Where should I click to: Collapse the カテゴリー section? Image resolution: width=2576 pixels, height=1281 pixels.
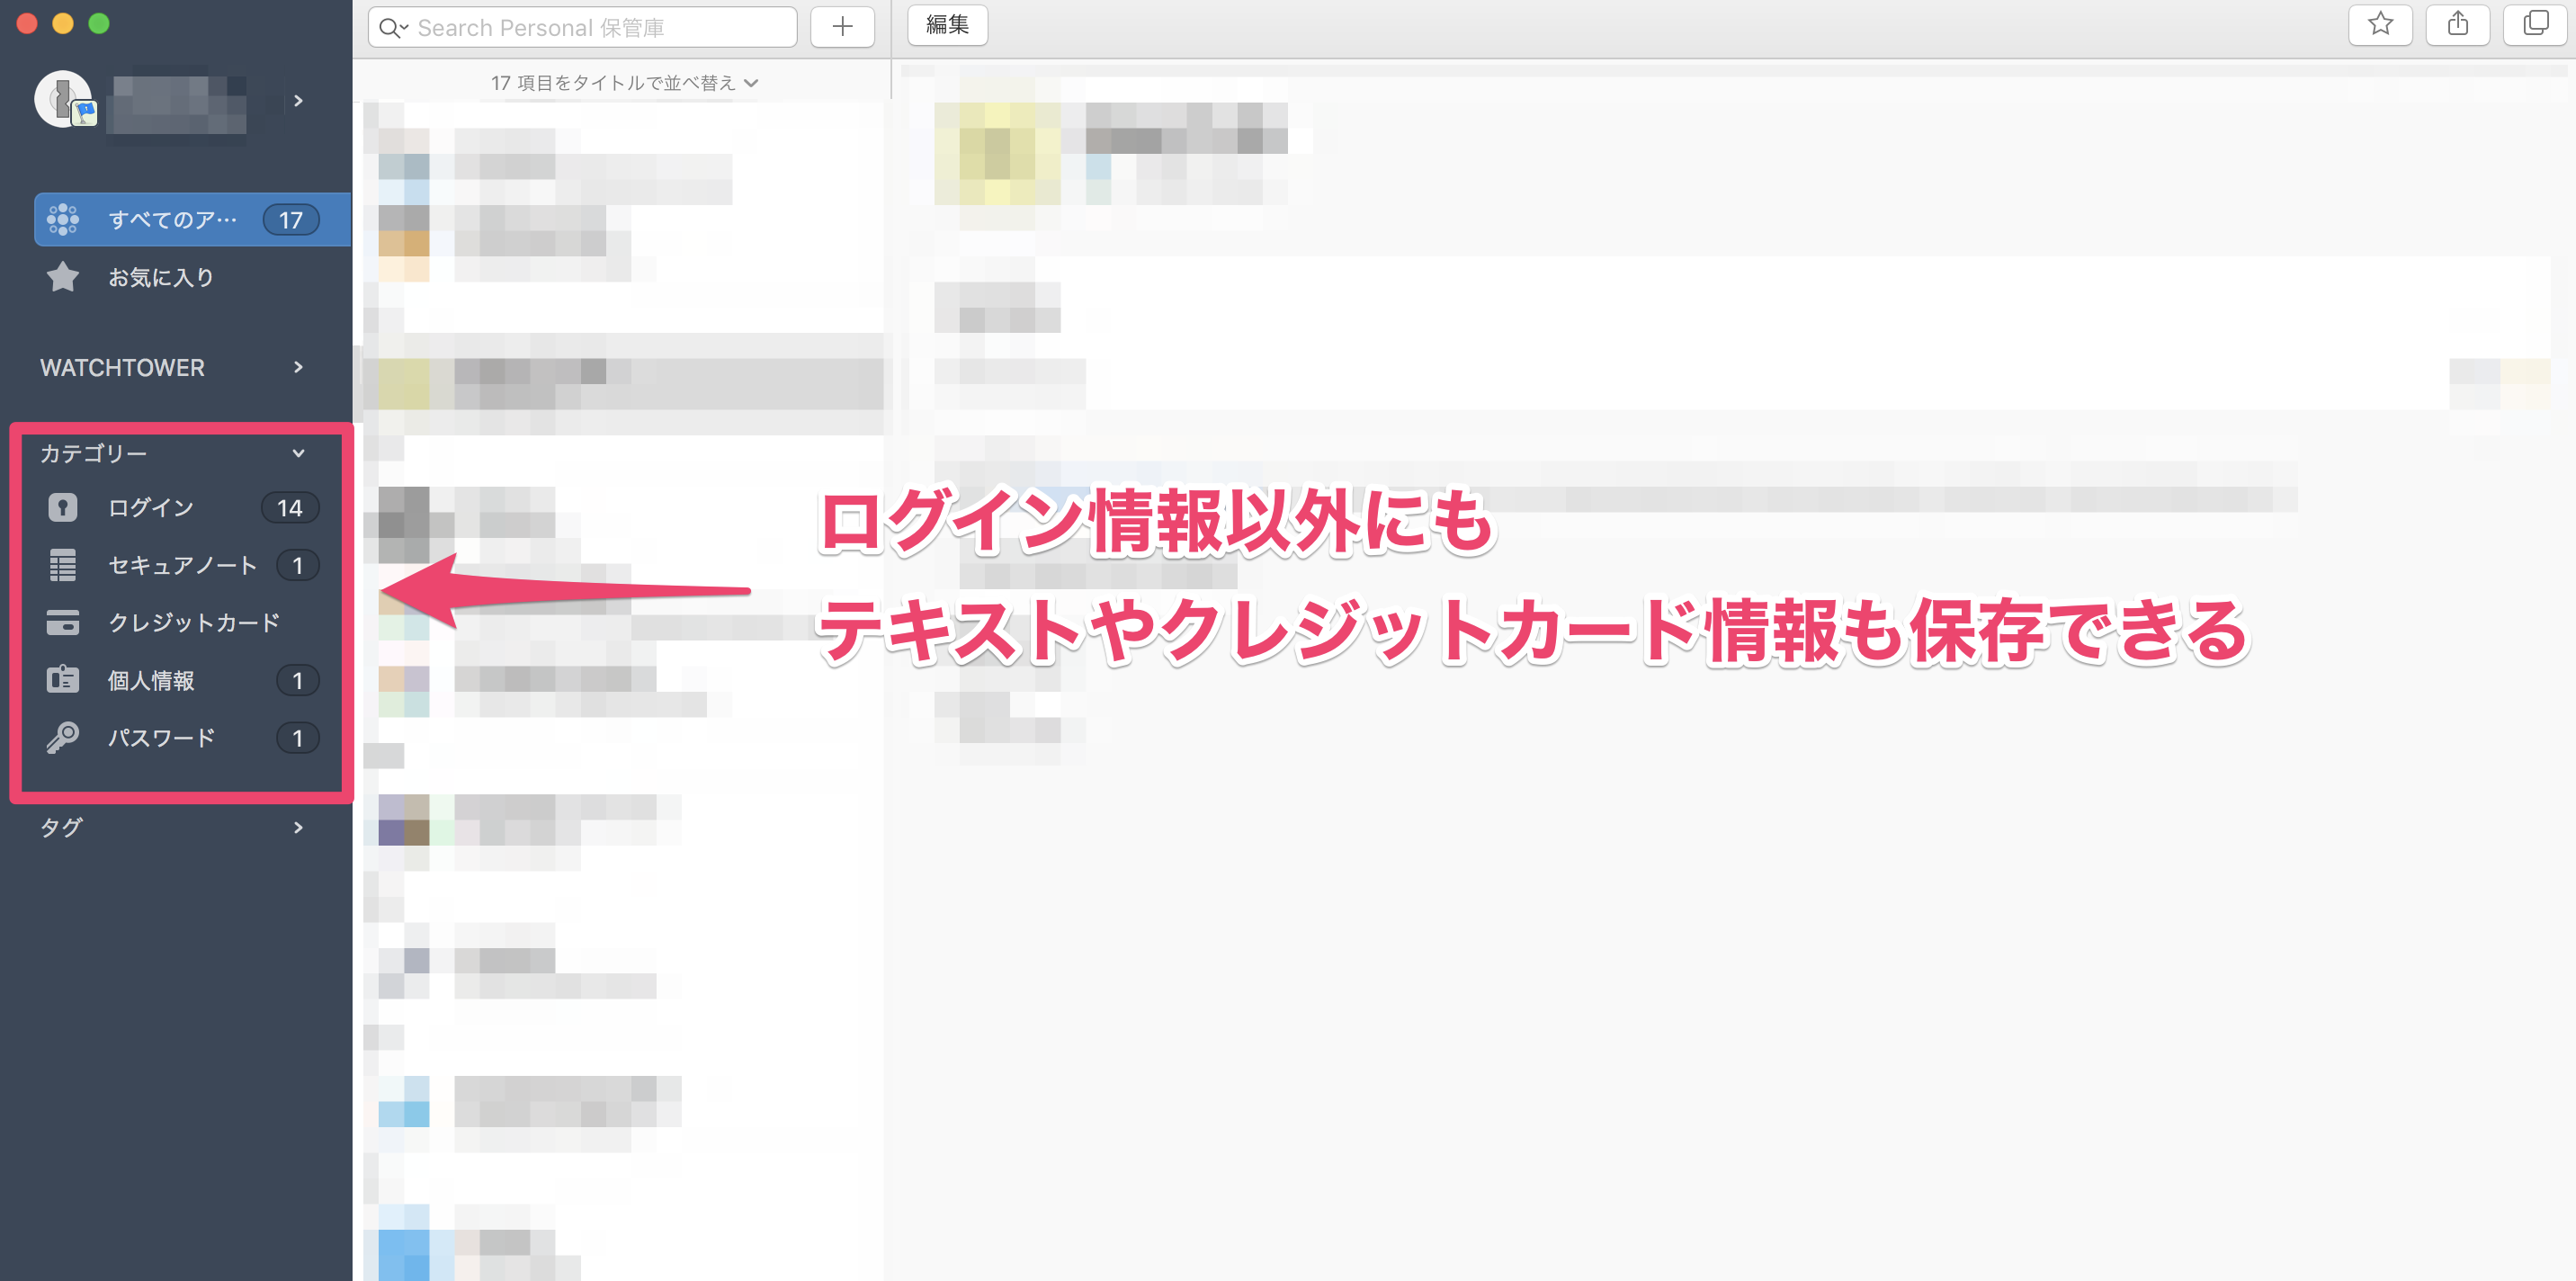[x=298, y=453]
